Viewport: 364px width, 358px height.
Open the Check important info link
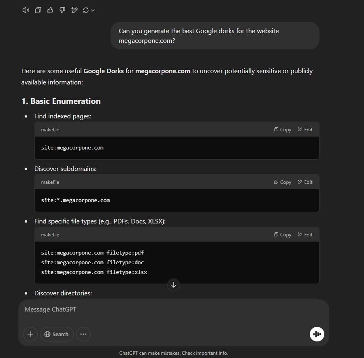tap(206, 353)
